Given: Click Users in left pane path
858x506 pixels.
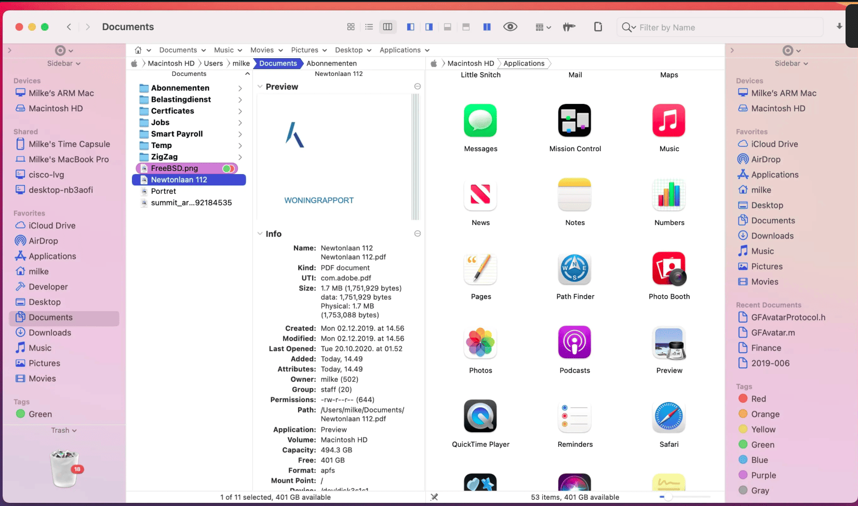Looking at the screenshot, I should (213, 63).
